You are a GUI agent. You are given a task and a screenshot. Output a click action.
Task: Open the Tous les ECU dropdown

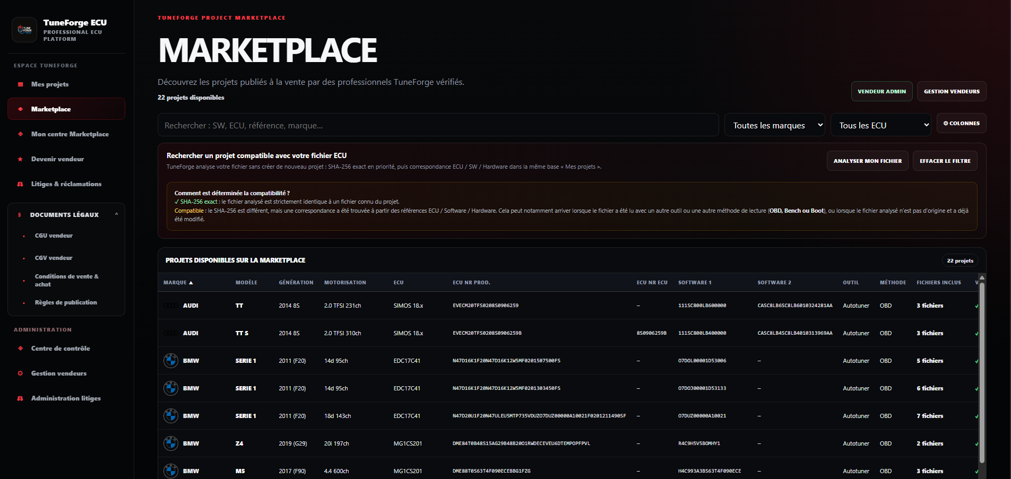(881, 125)
